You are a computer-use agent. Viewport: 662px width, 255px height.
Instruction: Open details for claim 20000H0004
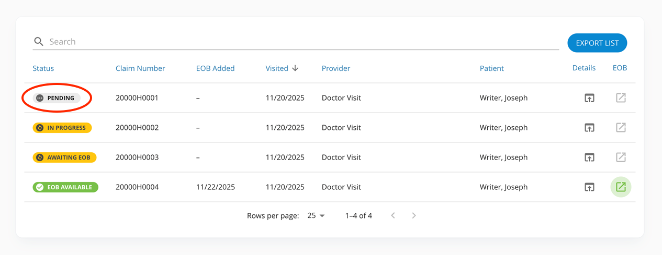(589, 187)
